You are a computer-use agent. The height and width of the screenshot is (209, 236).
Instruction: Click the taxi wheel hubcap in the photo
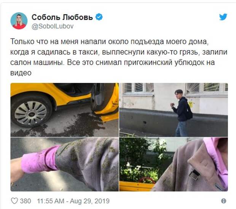[x=31, y=113]
